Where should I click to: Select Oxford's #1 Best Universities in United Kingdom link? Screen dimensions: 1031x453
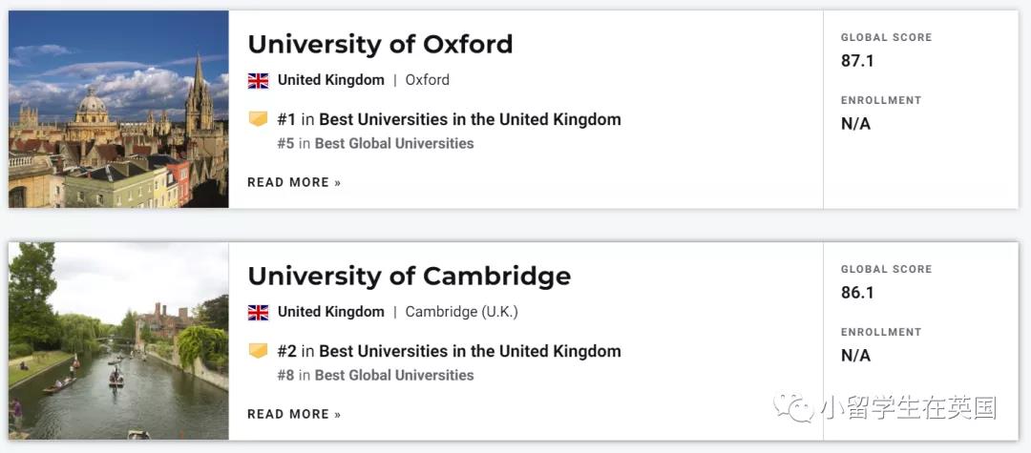pos(449,119)
